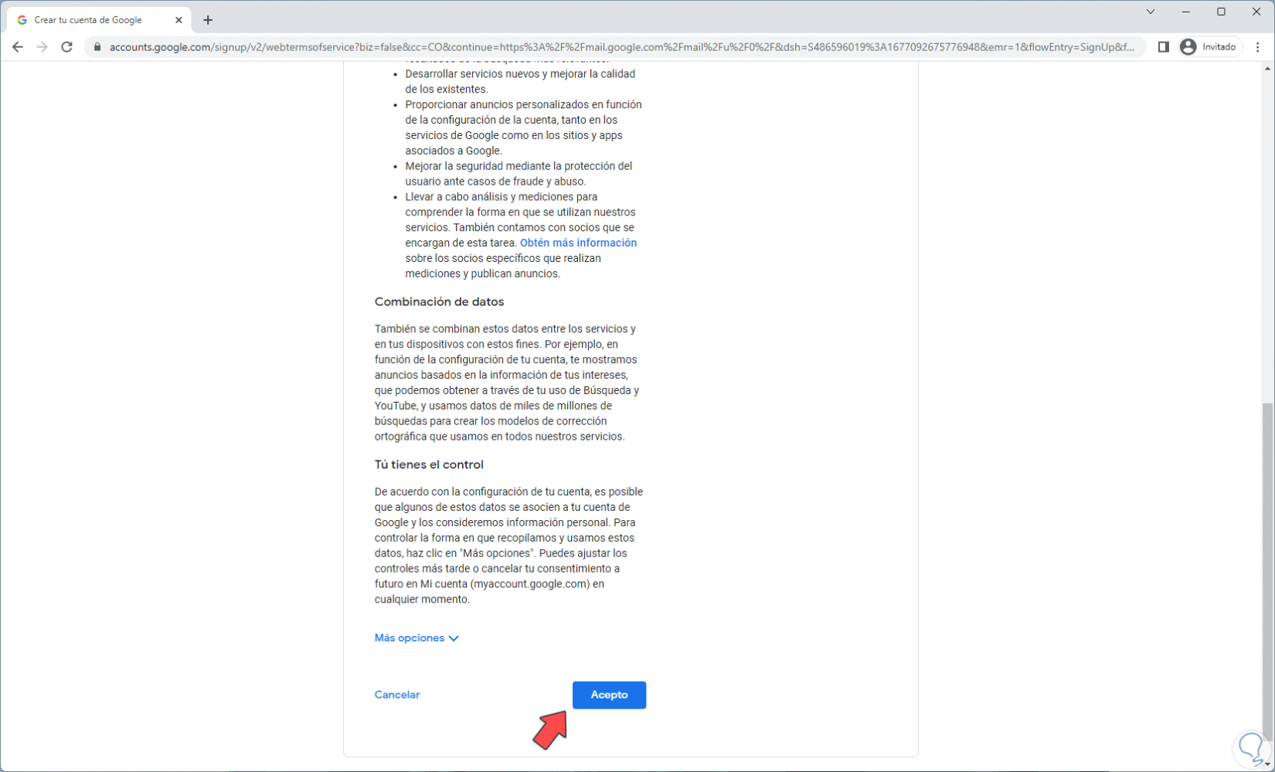Open the Obtén más información link
The image size is (1275, 772).
[x=578, y=243]
